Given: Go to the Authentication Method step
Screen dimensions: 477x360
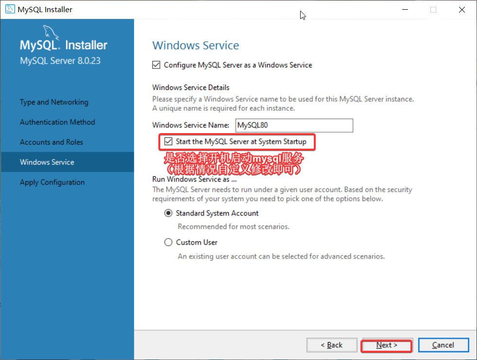Looking at the screenshot, I should pyautogui.click(x=57, y=122).
